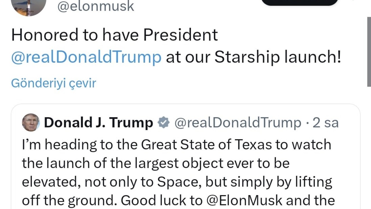Click the blue verified badge beside Donald J. Trump
Image resolution: width=371 pixels, height=209 pixels.
coord(163,122)
